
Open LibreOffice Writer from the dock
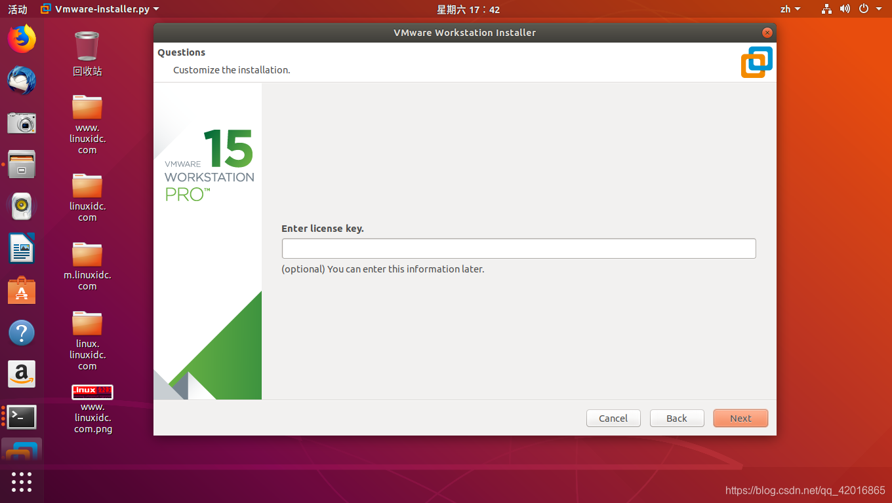coord(22,248)
